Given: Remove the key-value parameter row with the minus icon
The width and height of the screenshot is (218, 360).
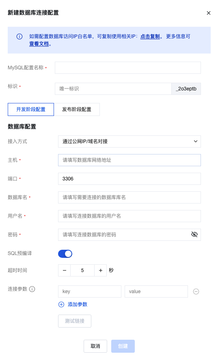Looking at the screenshot, I should coord(196,291).
